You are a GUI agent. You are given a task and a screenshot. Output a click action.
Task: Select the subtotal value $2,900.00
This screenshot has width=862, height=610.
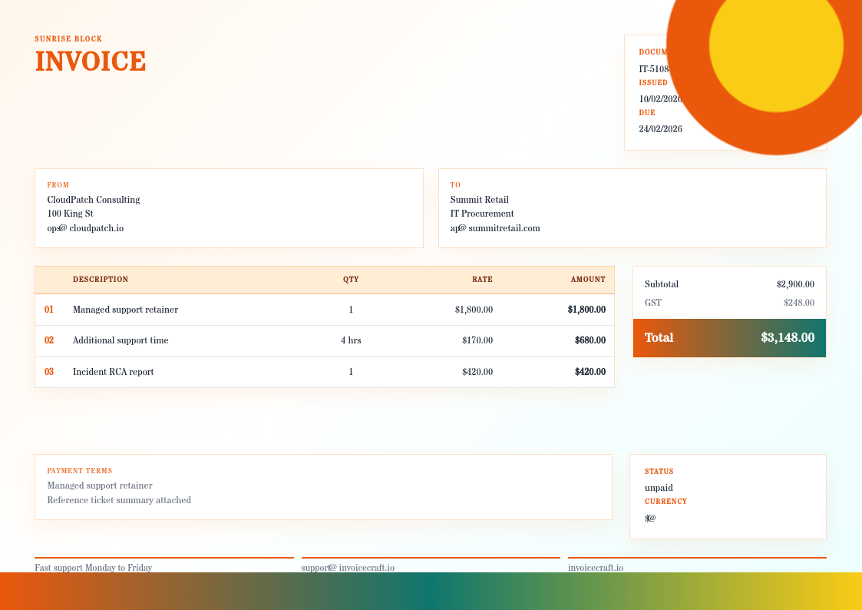795,284
